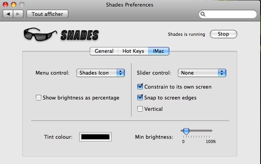
Task: Go forward with the right arrow button
Action: point(18,14)
